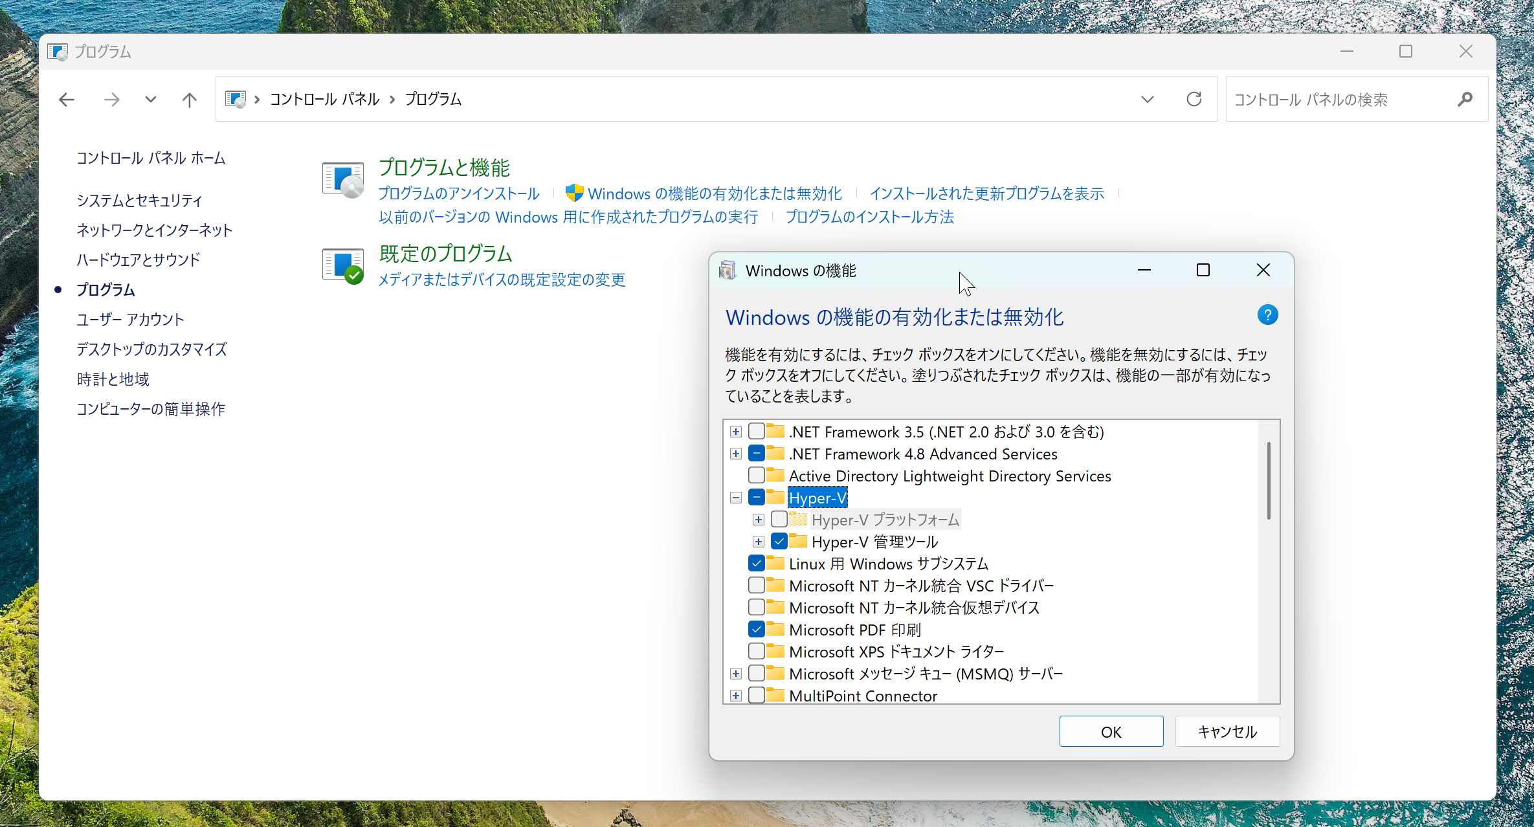
Task: Click プログラムのアンインストール link
Action: click(459, 193)
